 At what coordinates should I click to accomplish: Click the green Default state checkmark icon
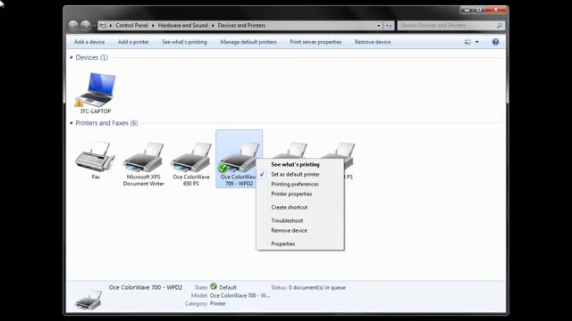[x=214, y=286]
